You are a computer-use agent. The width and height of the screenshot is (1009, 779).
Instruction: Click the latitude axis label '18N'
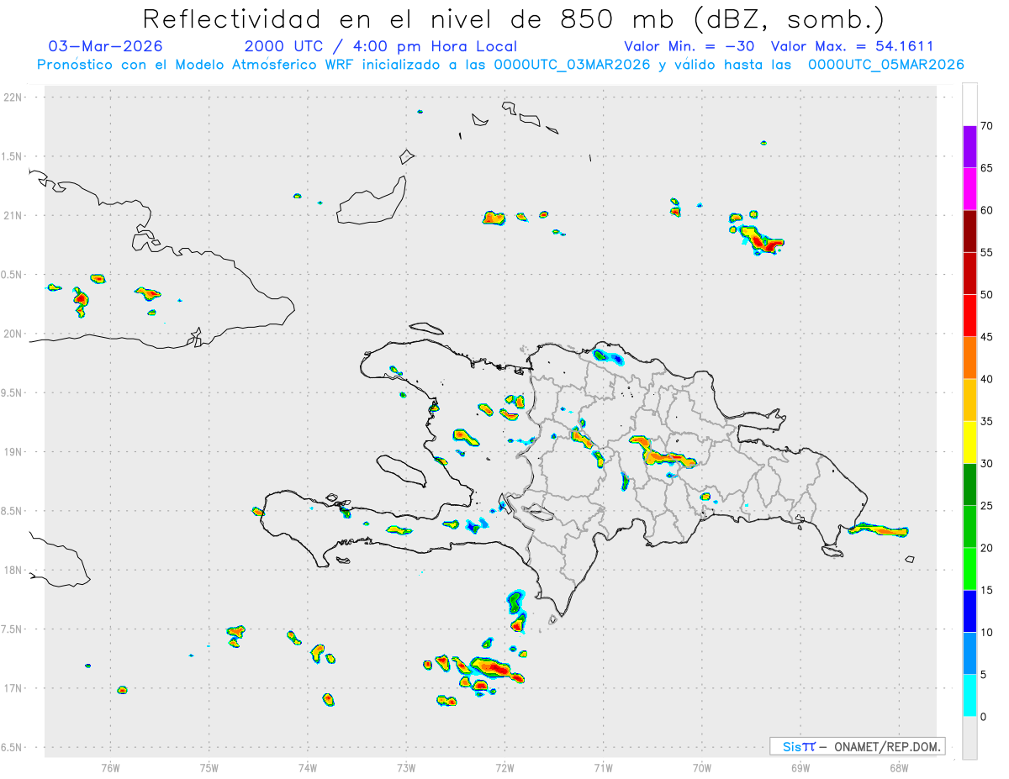click(13, 570)
